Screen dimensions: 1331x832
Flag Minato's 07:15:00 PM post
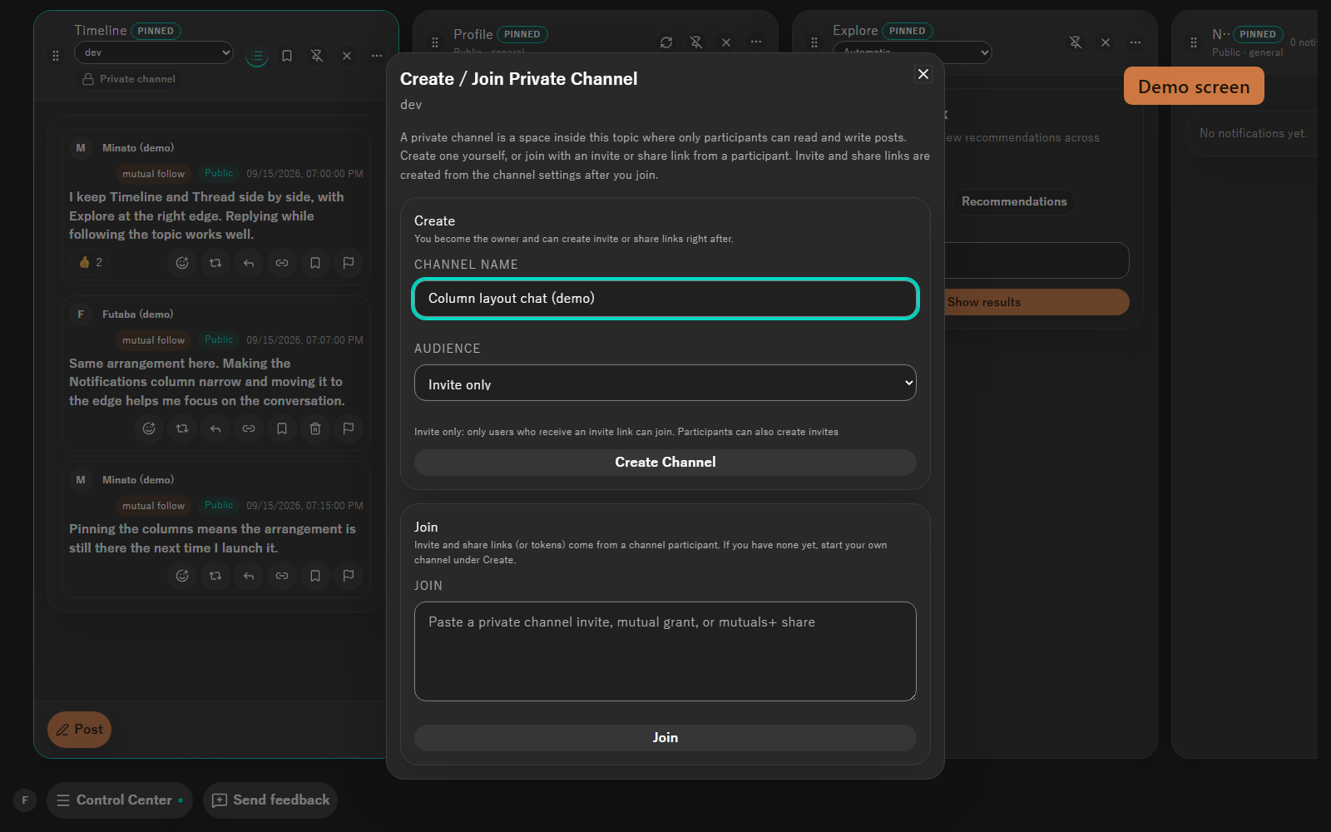pos(349,576)
